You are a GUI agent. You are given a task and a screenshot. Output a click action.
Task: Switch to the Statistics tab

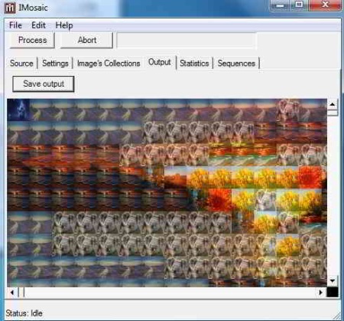click(x=194, y=63)
